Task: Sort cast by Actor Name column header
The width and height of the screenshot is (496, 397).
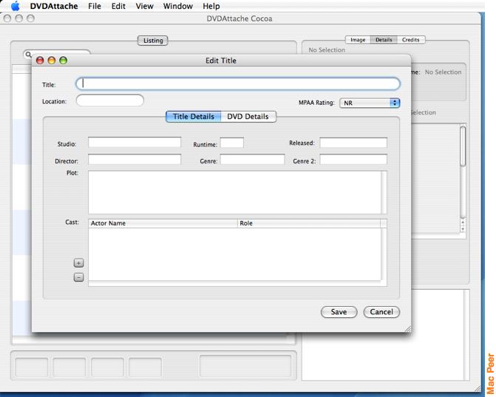Action: pos(163,223)
